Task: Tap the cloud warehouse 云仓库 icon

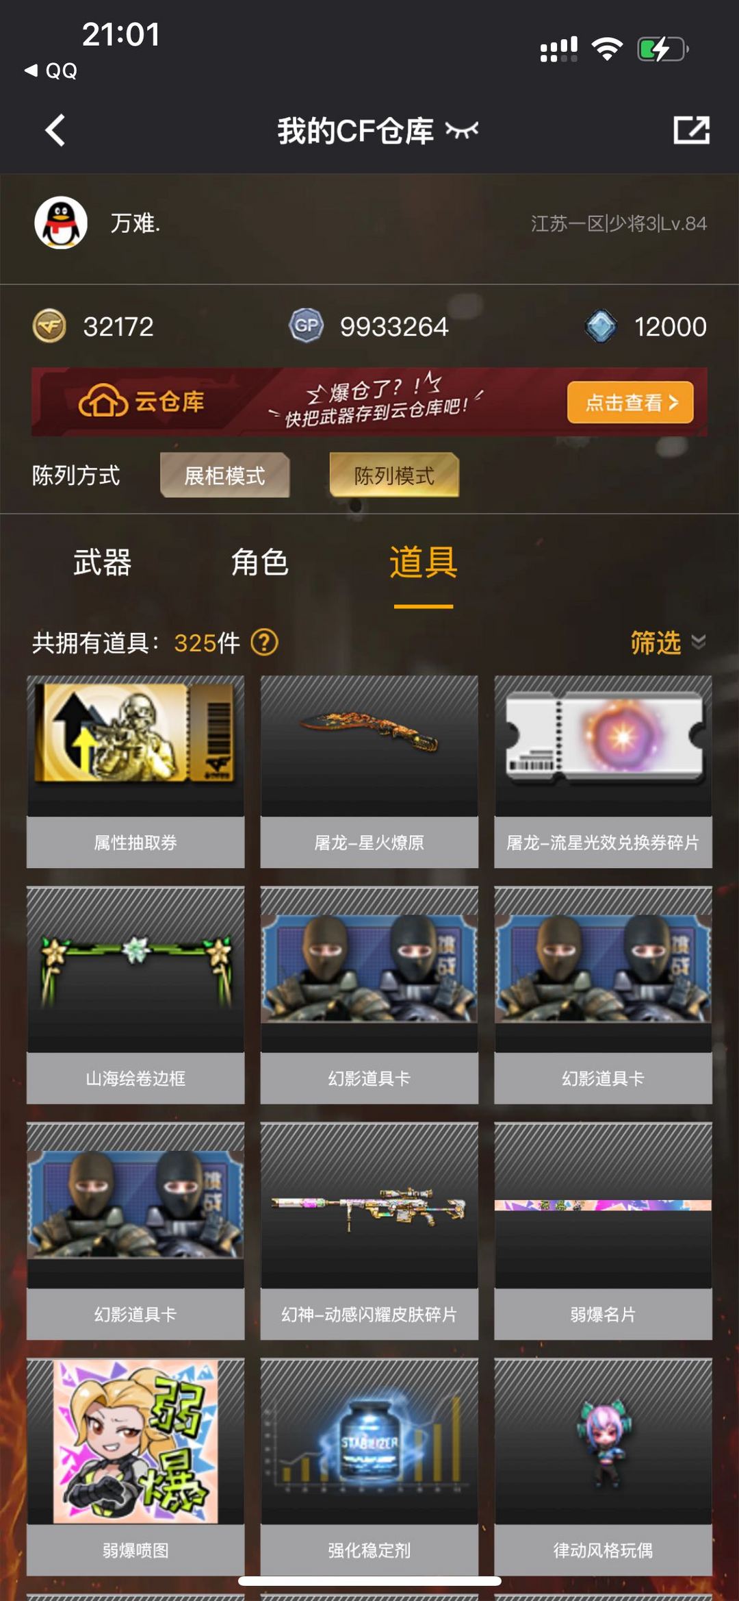Action: [x=103, y=401]
